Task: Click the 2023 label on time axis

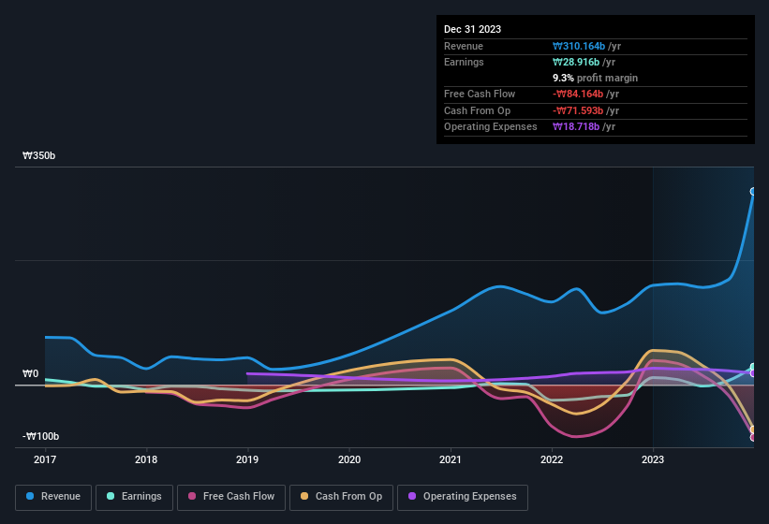Action: (x=653, y=460)
